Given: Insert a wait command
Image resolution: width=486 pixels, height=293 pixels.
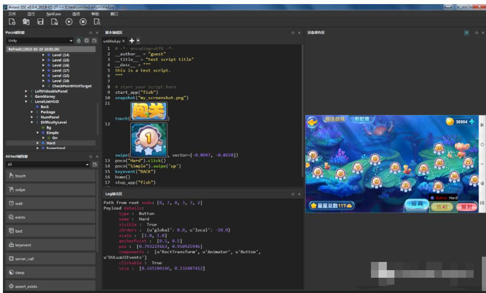Looking at the screenshot, I should 50,203.
